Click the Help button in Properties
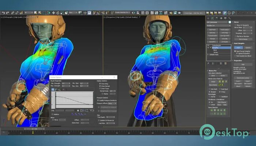256x146 pixels. (x=243, y=65)
